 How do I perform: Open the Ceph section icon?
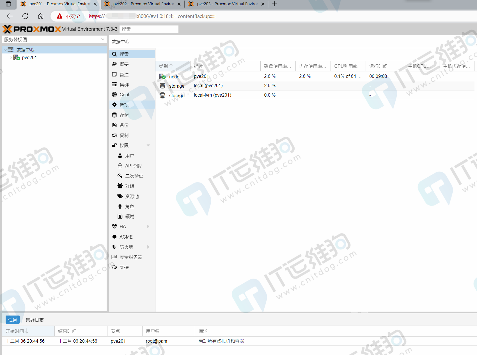(x=114, y=95)
